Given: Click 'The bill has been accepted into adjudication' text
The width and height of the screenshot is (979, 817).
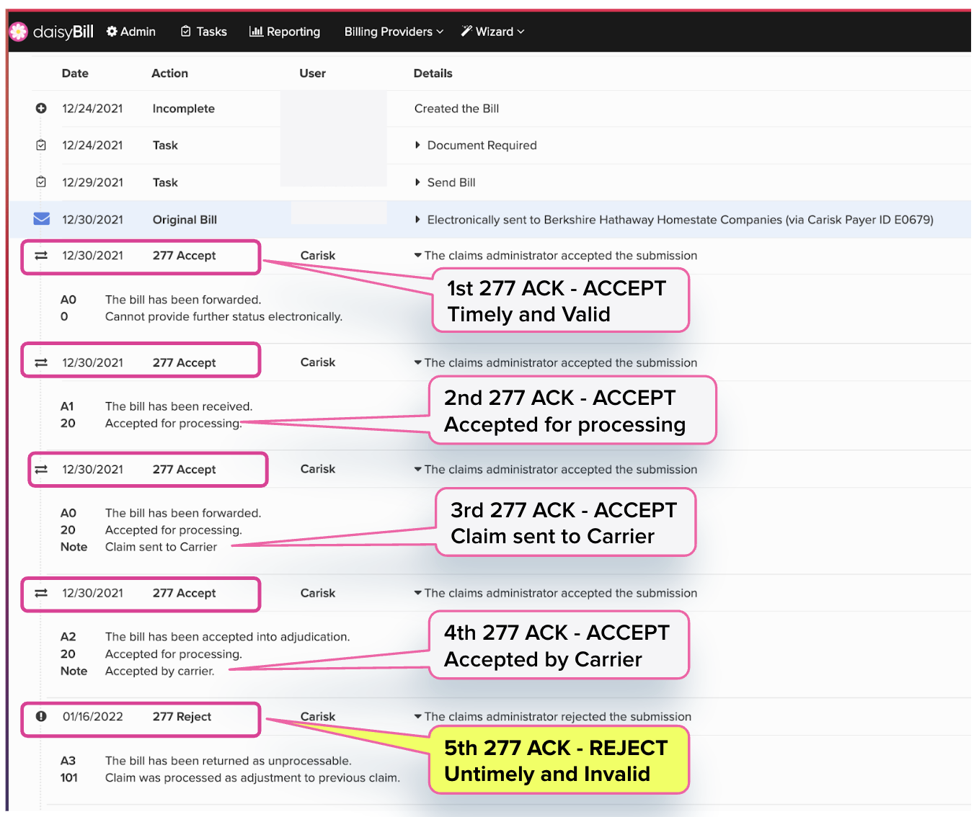Looking at the screenshot, I should [x=227, y=637].
